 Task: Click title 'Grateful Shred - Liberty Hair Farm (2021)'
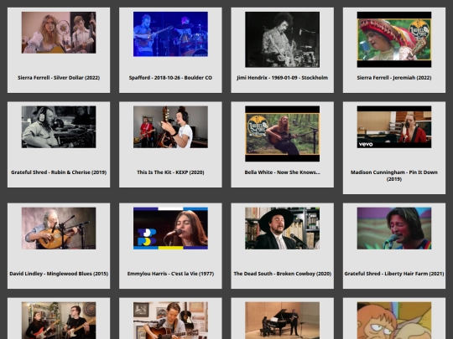click(x=394, y=274)
